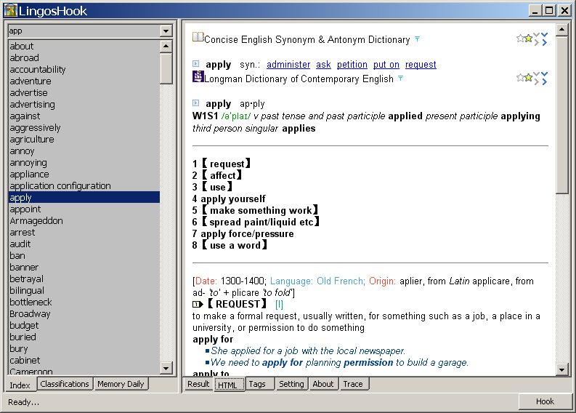Open the Setting tab
The image size is (576, 413).
[292, 384]
